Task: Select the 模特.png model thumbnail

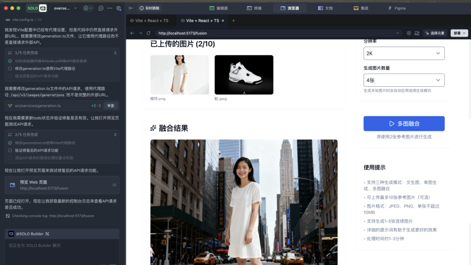Action: click(180, 75)
